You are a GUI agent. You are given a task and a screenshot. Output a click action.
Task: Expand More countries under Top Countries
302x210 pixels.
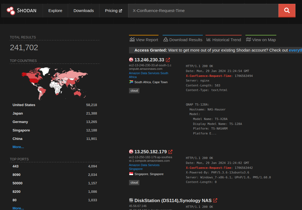(18, 147)
